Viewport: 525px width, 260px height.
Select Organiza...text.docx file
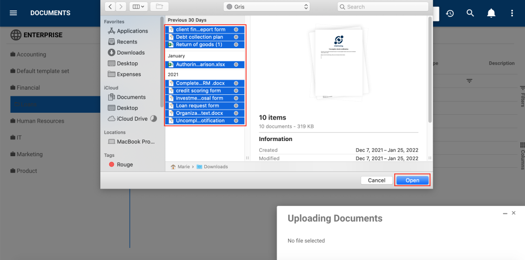(205, 113)
